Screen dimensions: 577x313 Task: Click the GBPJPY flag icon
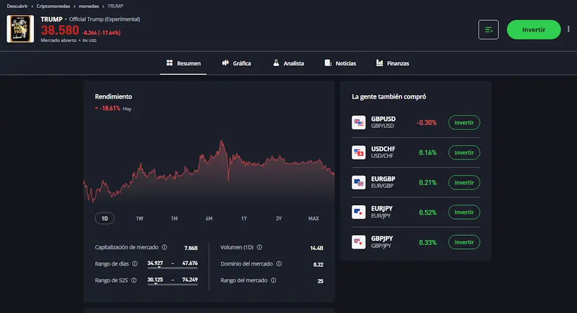358,242
